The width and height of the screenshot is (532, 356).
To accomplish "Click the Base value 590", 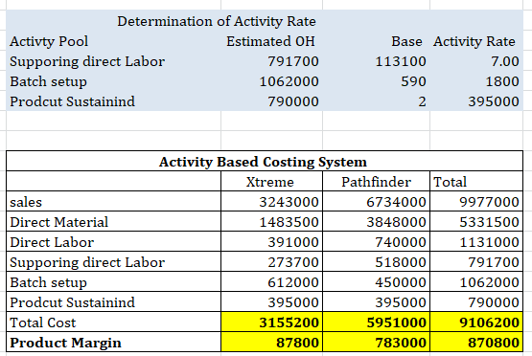I will pos(413,81).
